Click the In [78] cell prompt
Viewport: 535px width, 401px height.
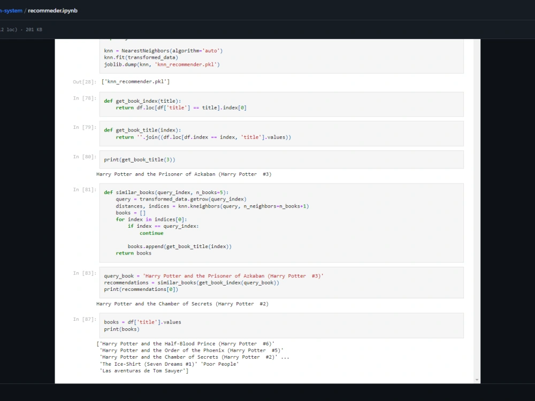tap(85, 98)
